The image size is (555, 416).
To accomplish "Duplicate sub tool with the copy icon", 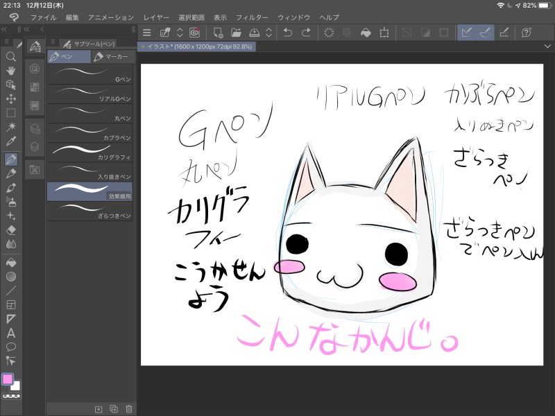I will coord(114,409).
